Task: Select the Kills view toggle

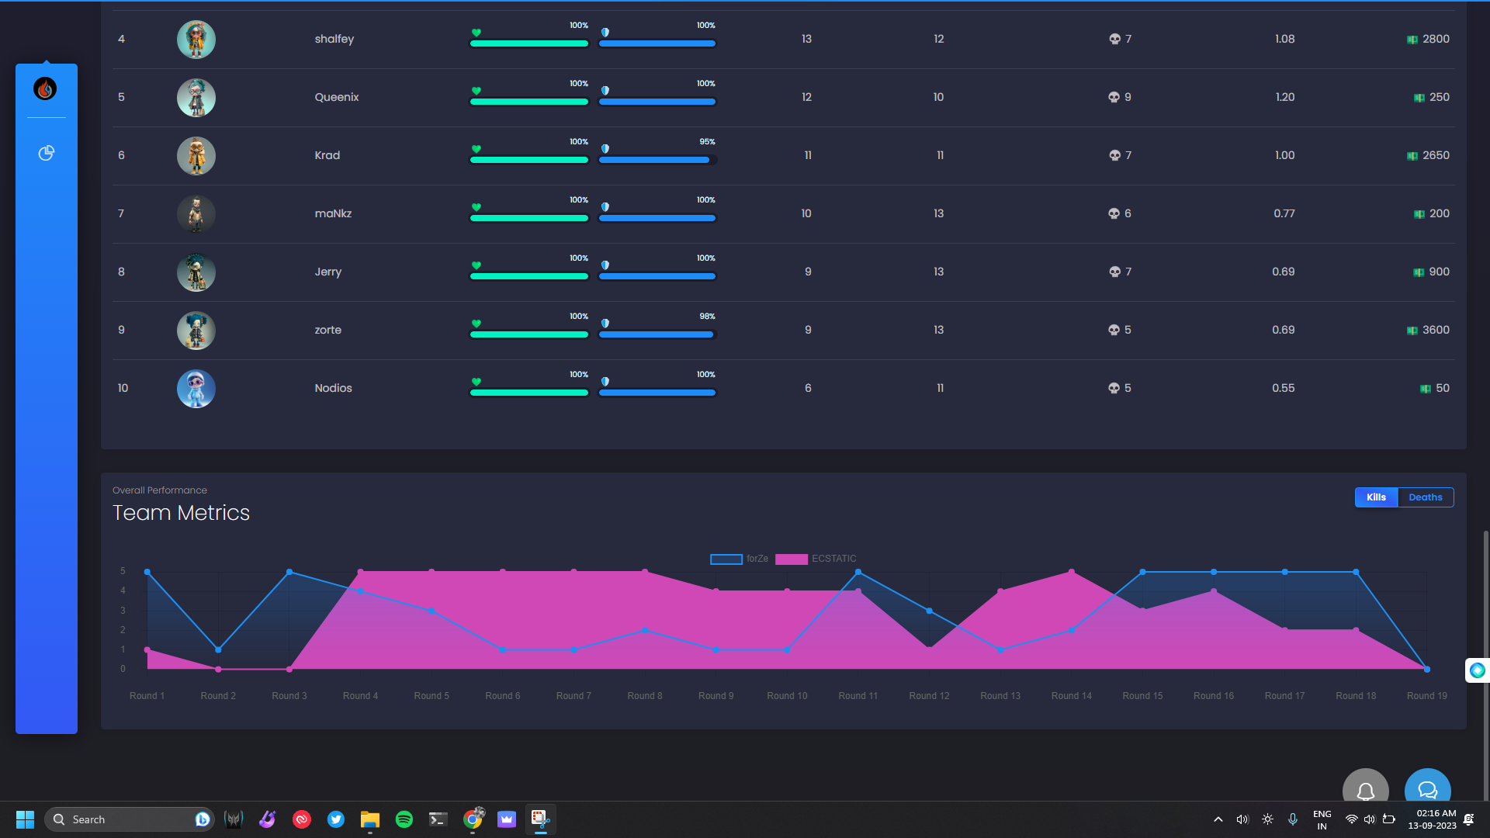Action: (x=1376, y=497)
